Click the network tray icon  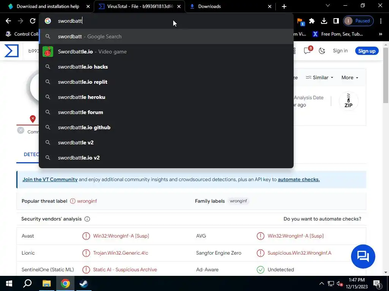tap(331, 283)
